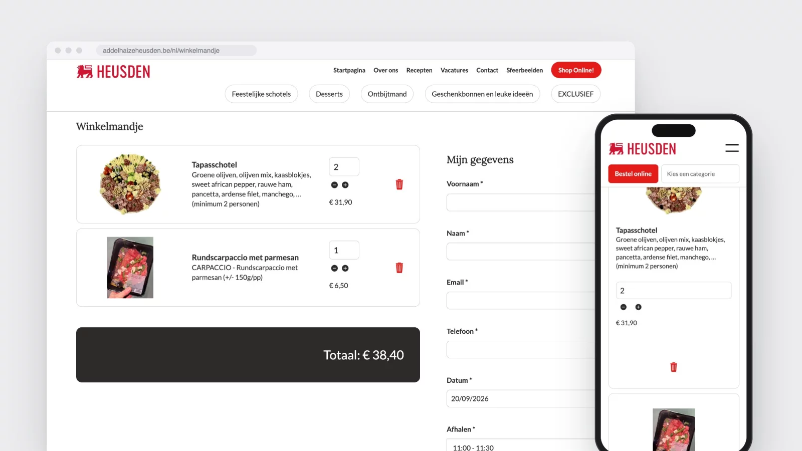
Task: Open the Afhalen time slot dropdown
Action: [x=520, y=445]
